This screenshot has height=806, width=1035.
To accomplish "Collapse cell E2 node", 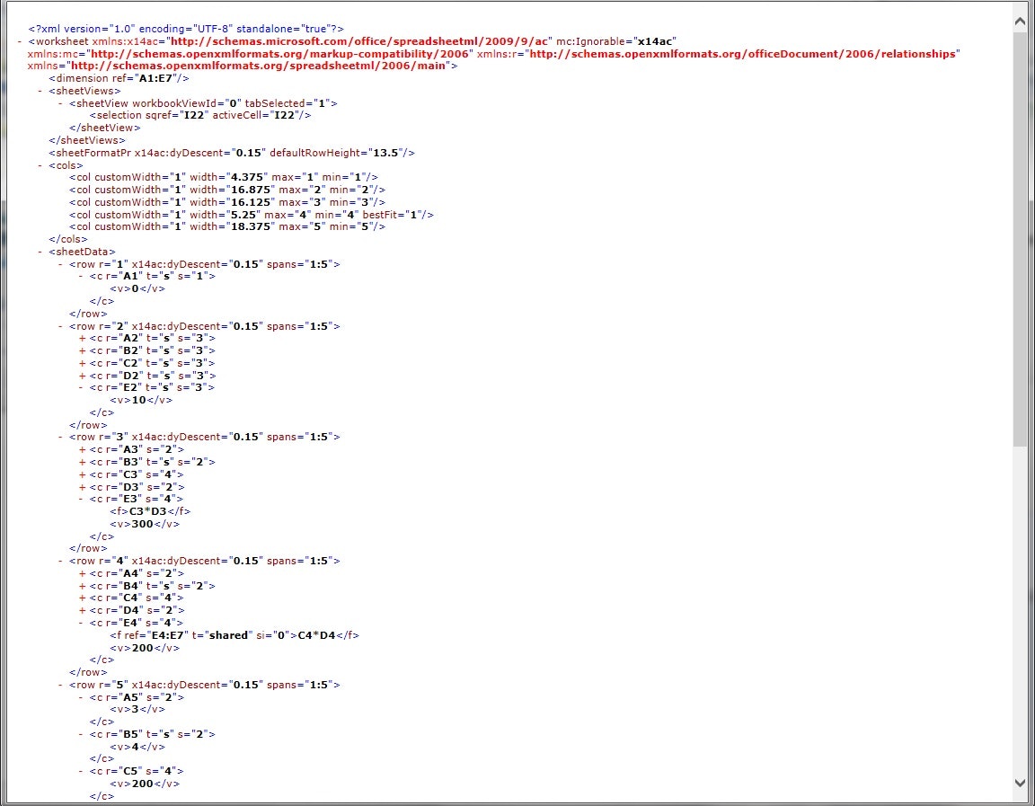I will tap(81, 388).
